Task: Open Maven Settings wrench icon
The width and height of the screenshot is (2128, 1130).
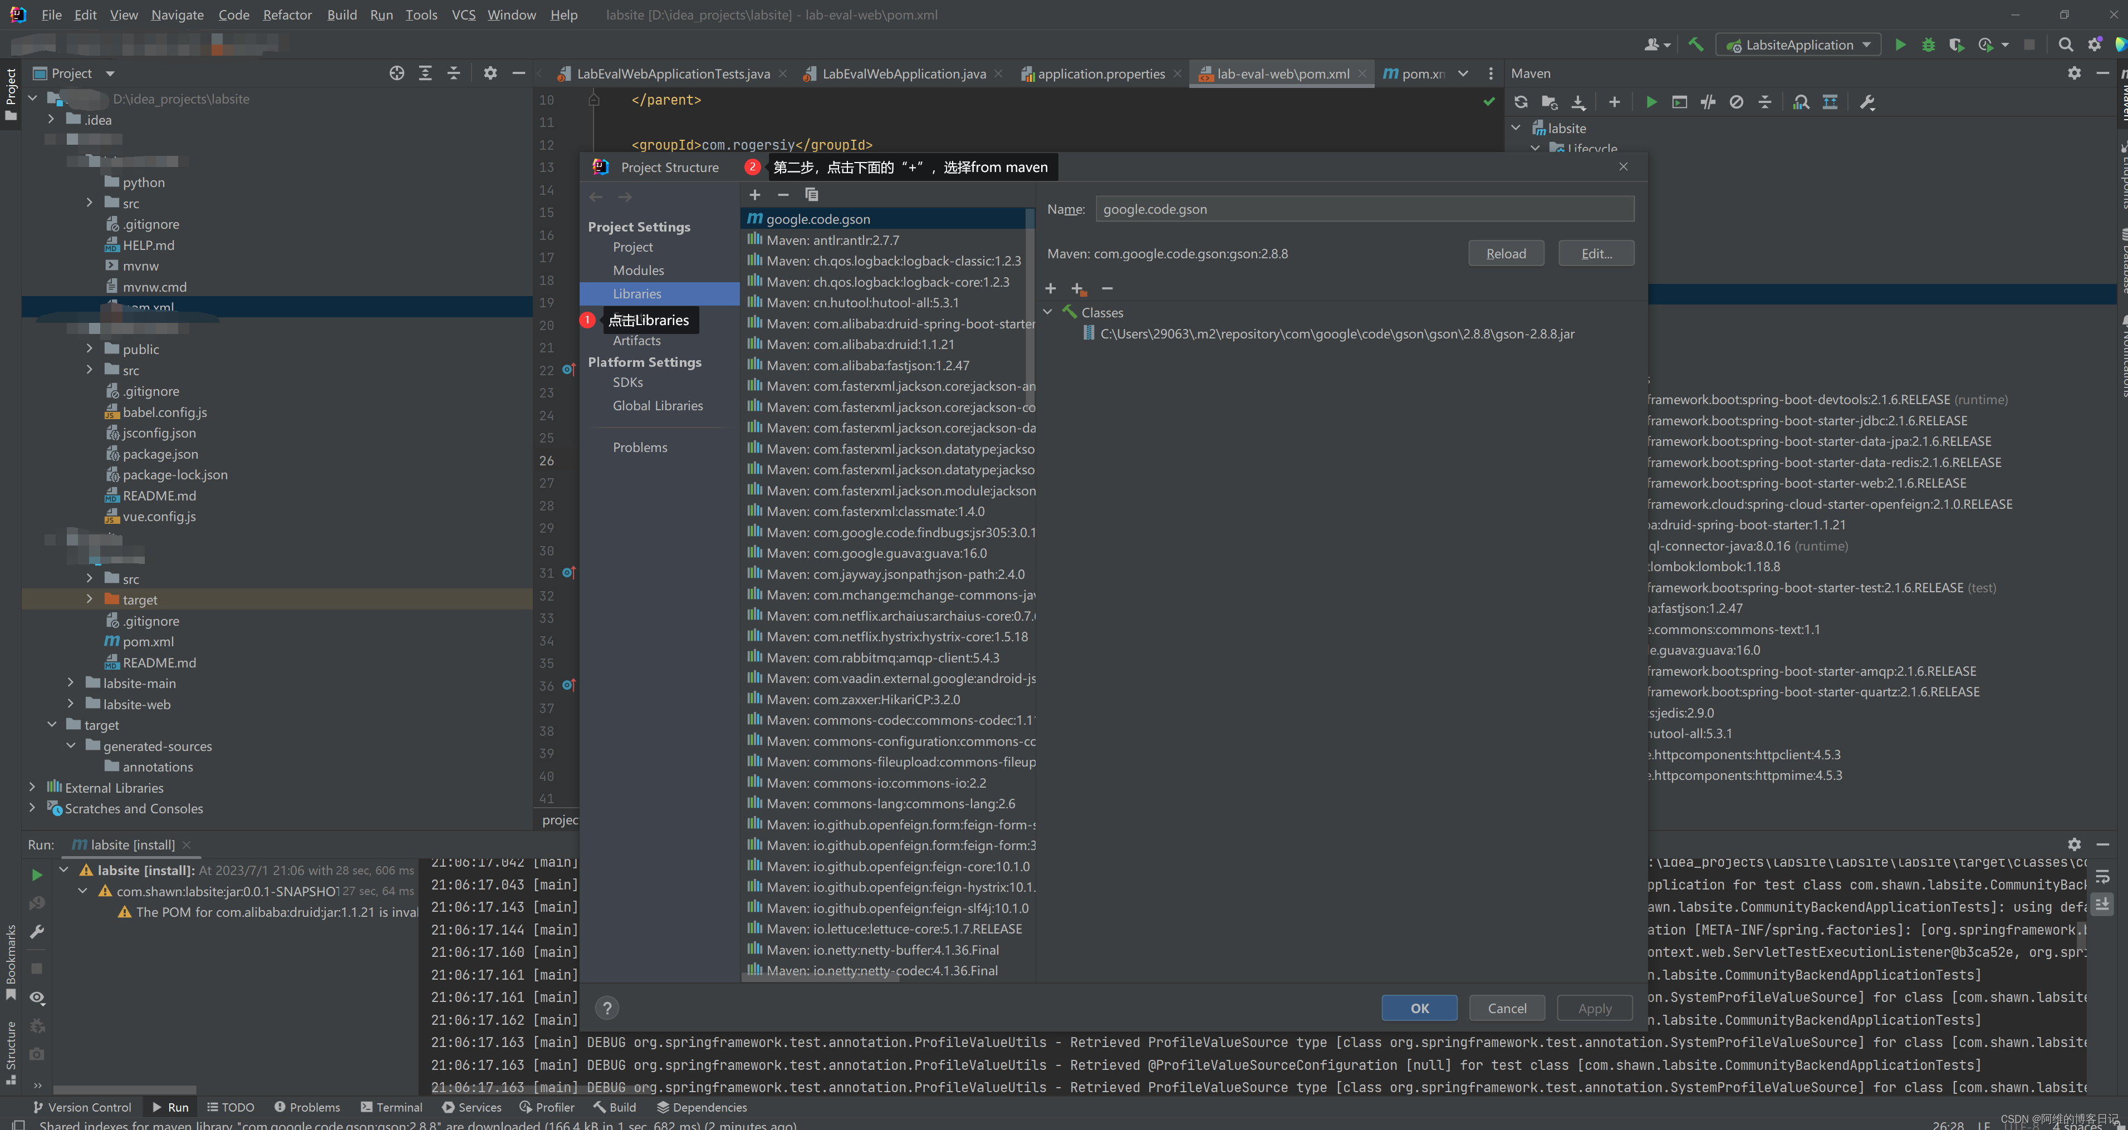Action: (x=1867, y=102)
